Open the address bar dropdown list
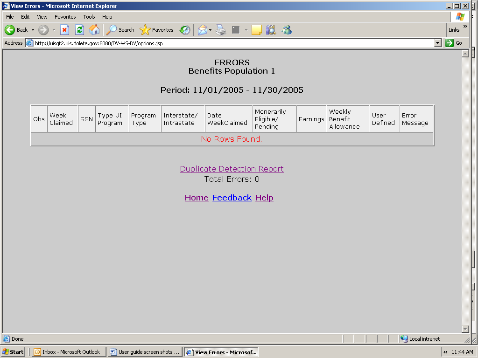Viewport: 478px width, 358px height. pyautogui.click(x=438, y=43)
